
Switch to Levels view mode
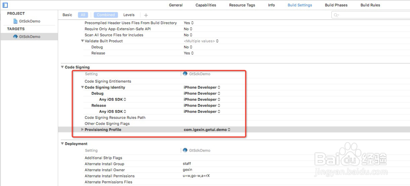point(129,15)
